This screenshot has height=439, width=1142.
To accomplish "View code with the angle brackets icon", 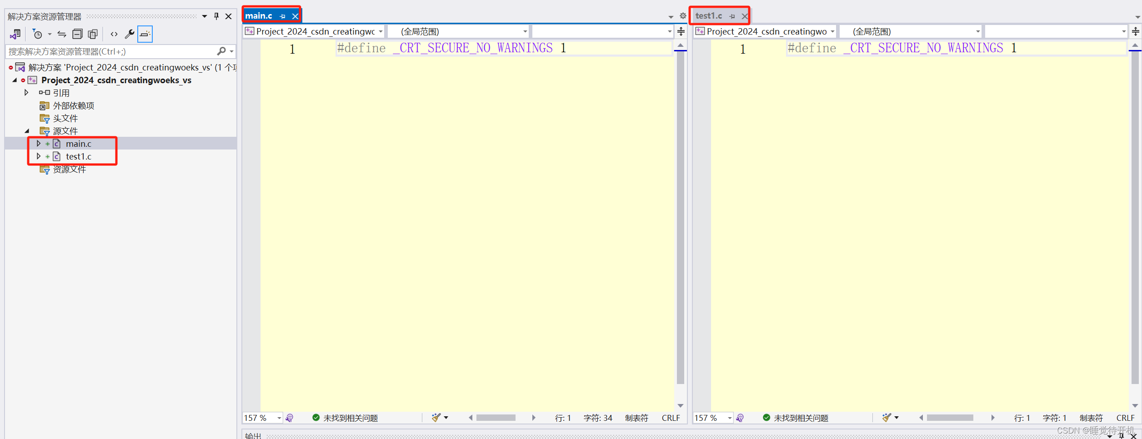I will pos(114,34).
